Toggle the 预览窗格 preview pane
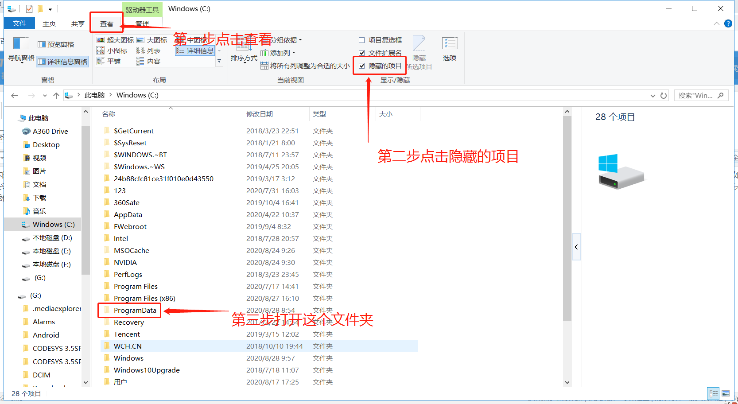 pos(56,44)
